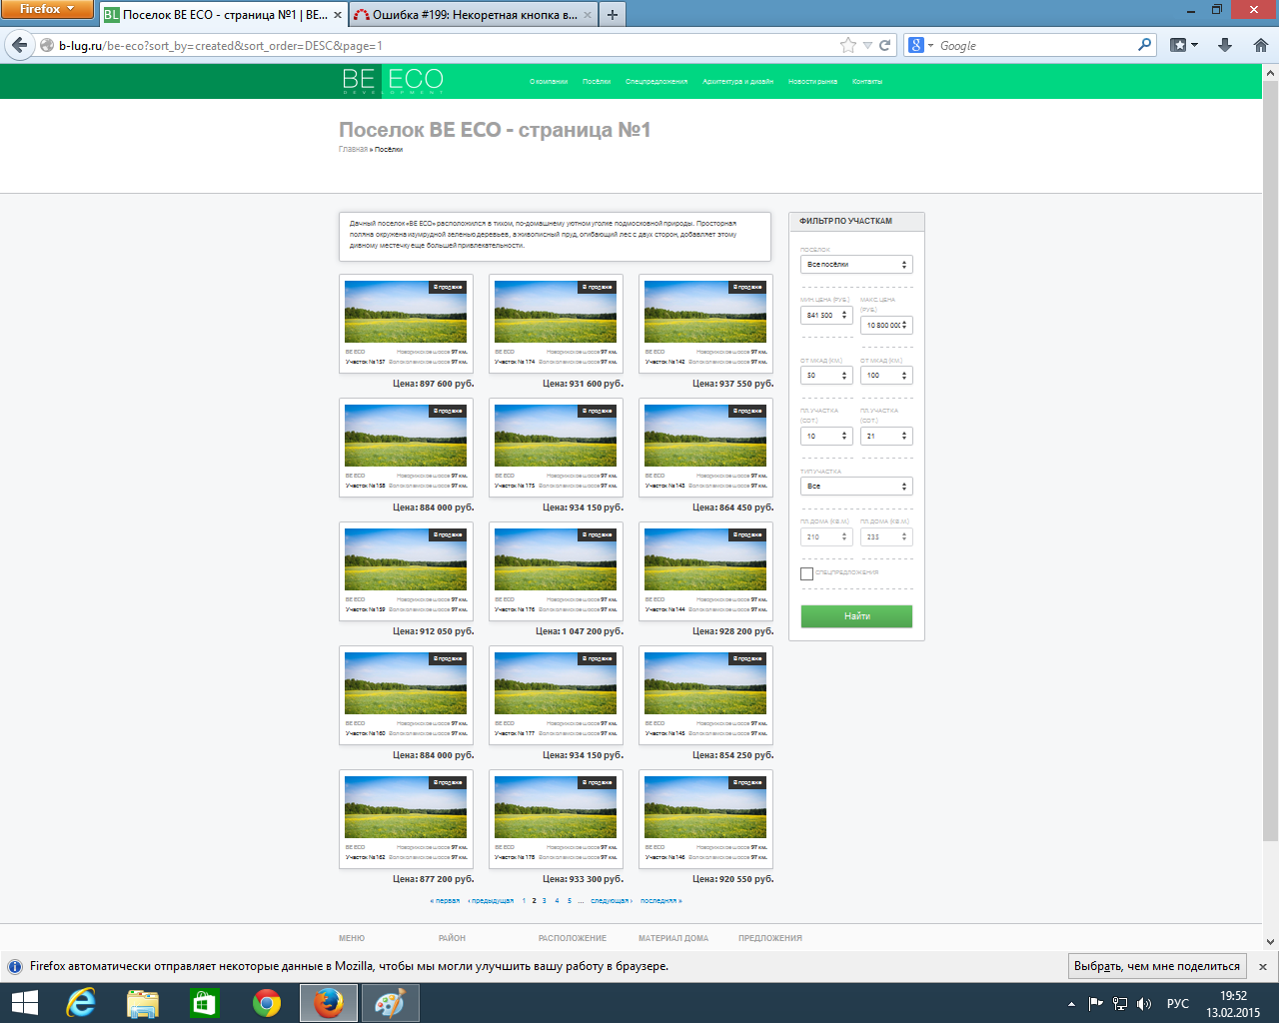
Task: Open Internet Explorer from the taskbar
Action: (x=80, y=1002)
